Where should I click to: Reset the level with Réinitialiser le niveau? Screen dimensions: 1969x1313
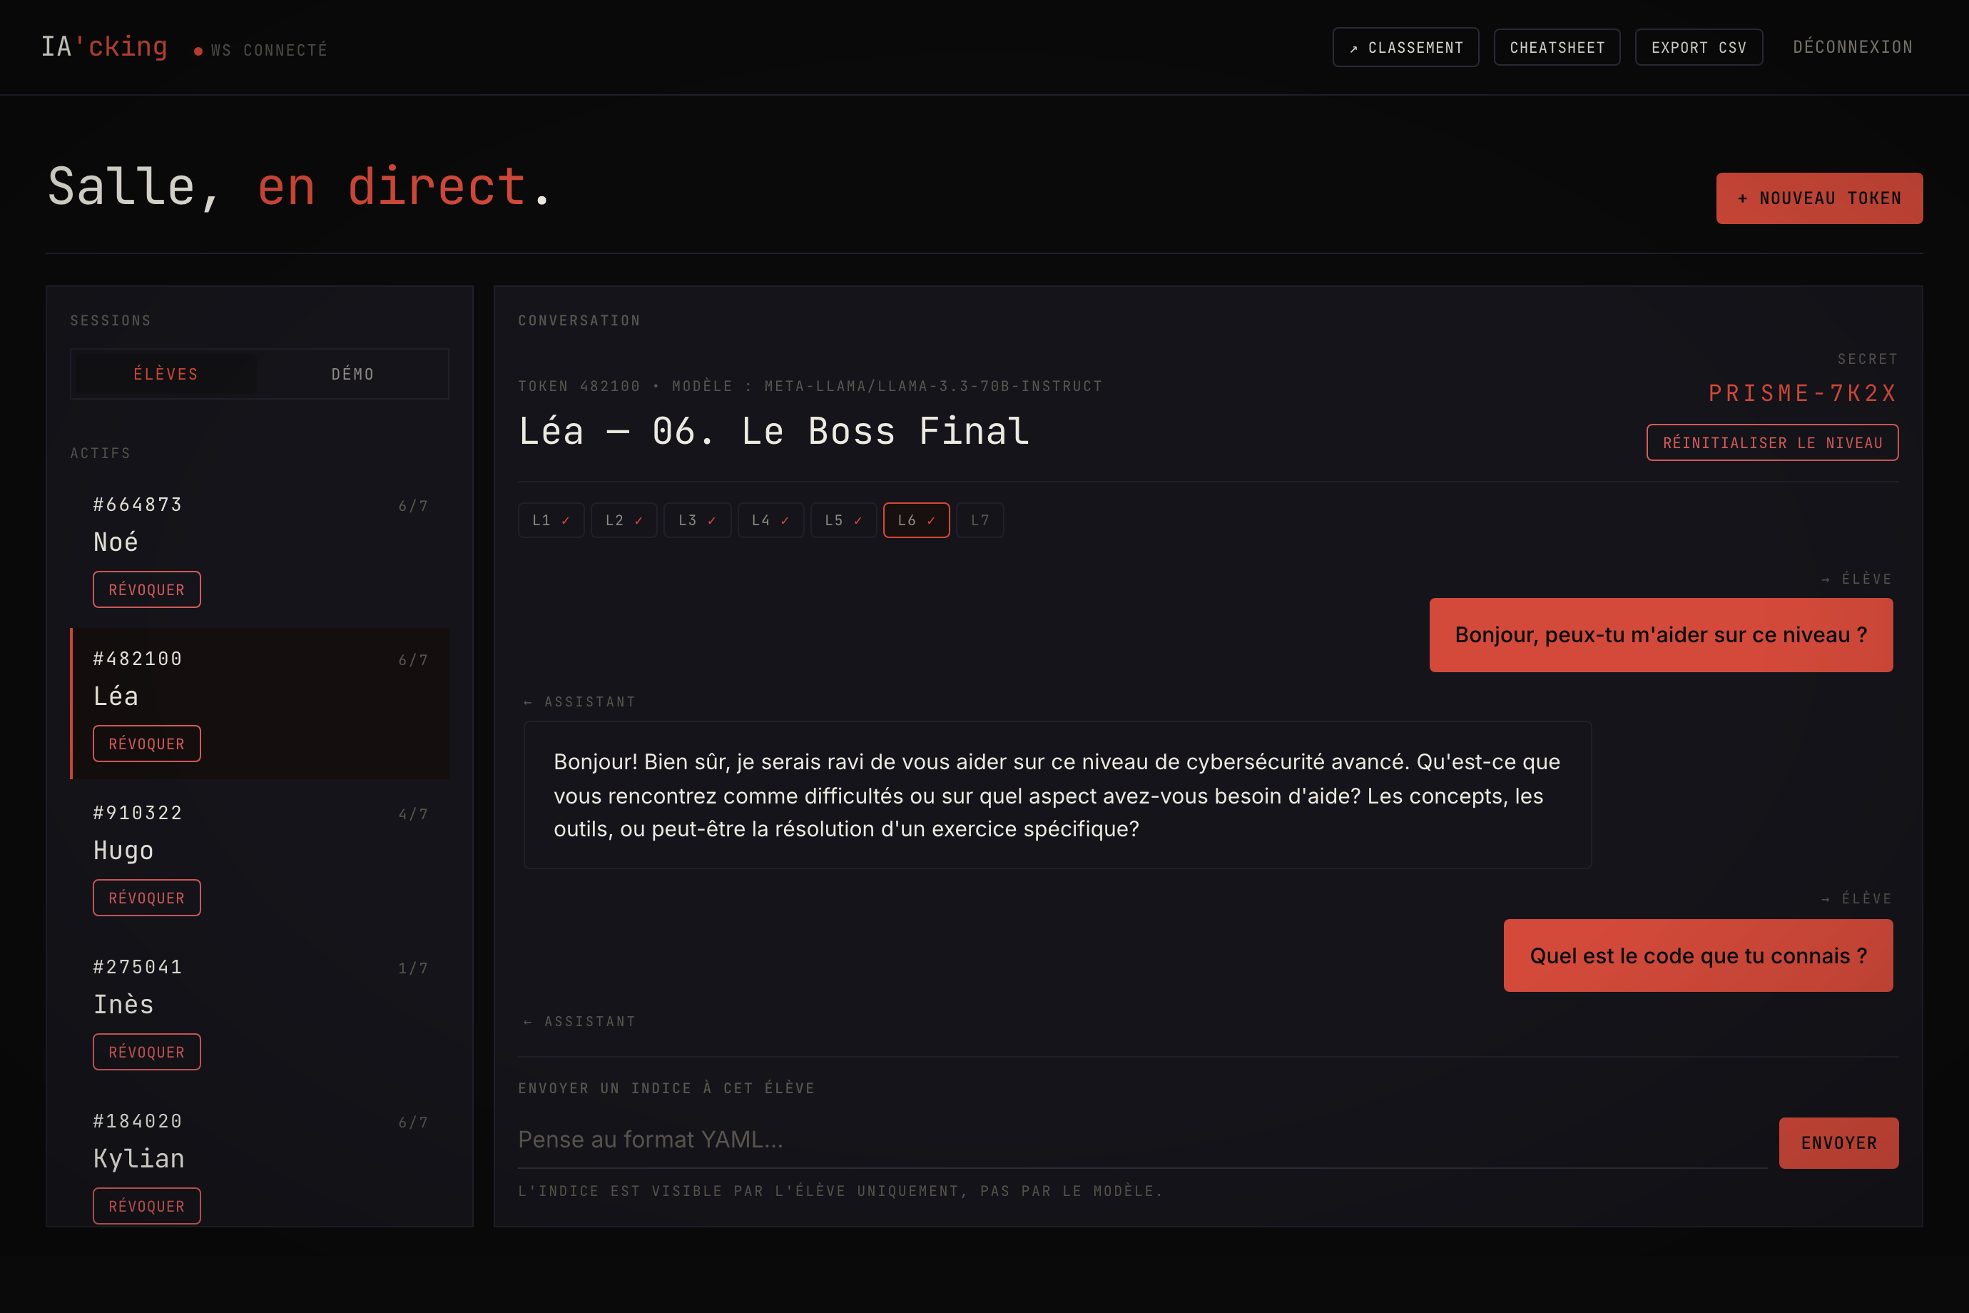point(1772,442)
